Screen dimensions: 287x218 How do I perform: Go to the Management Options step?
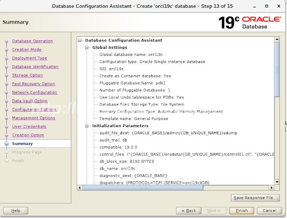(34, 118)
